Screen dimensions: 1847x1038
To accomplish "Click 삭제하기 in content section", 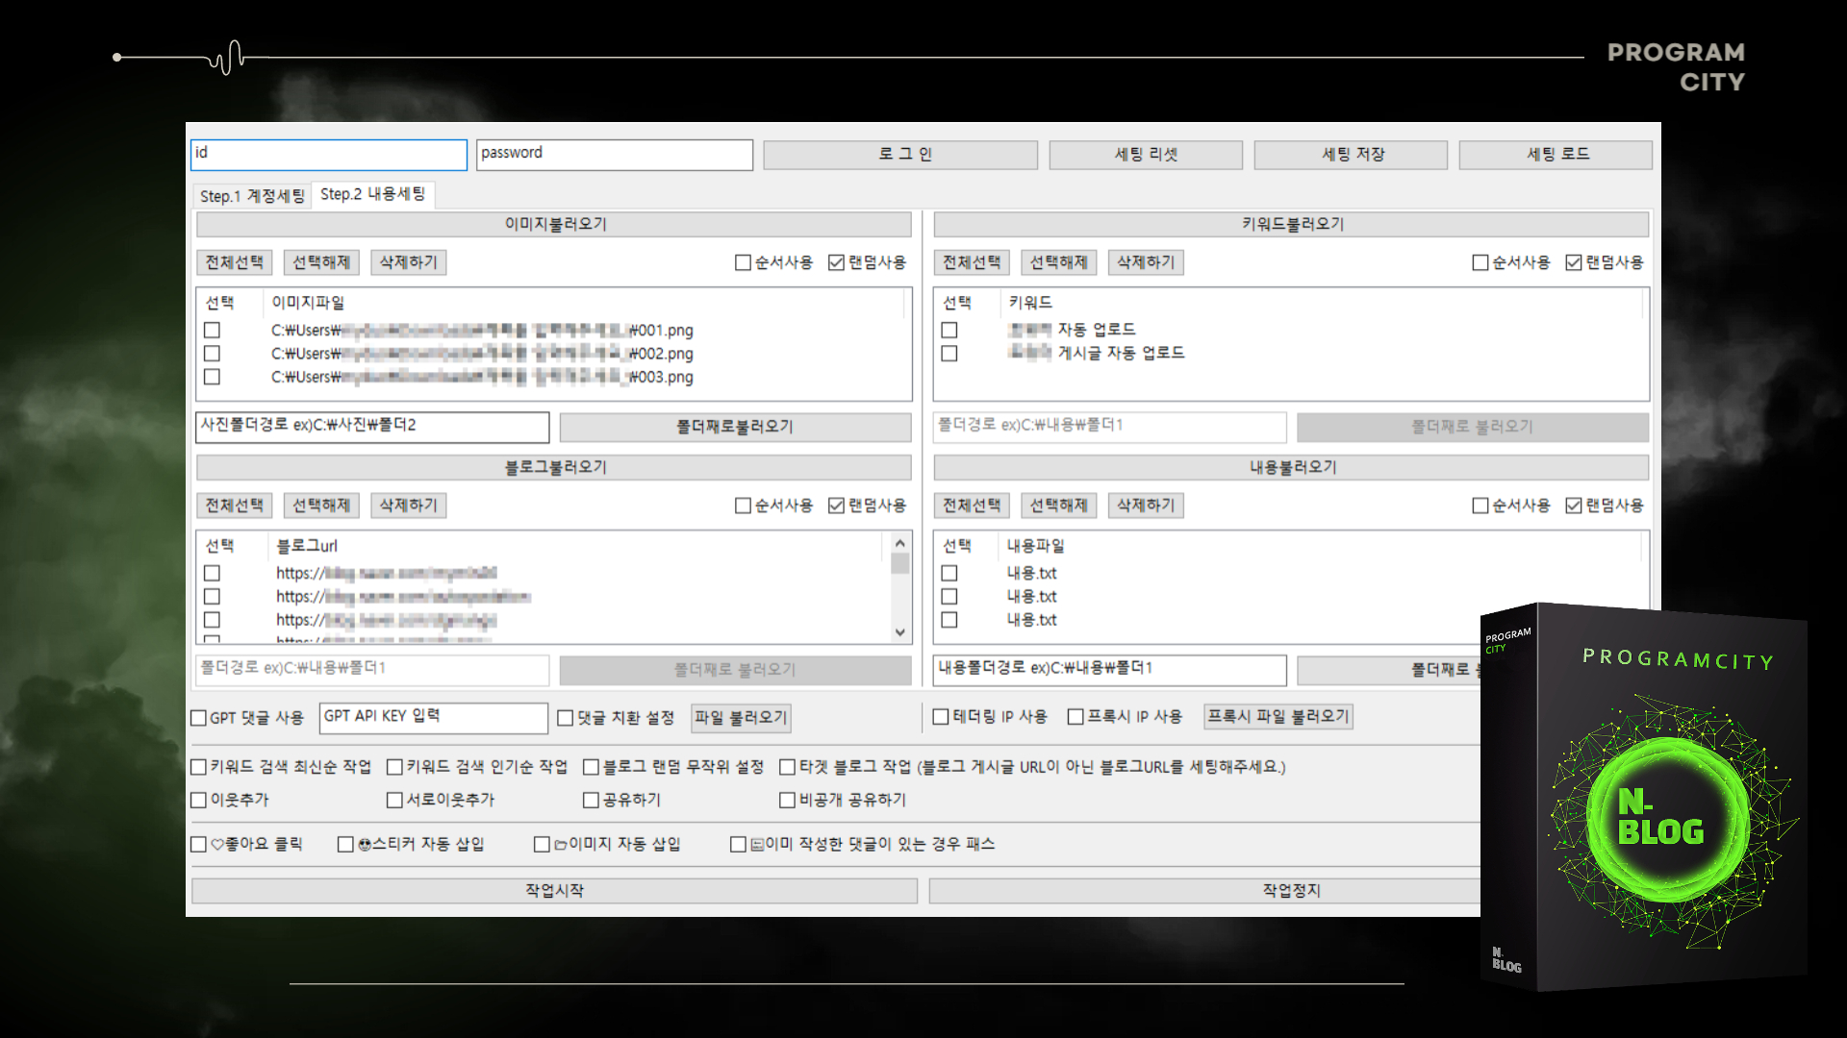I will (1145, 506).
